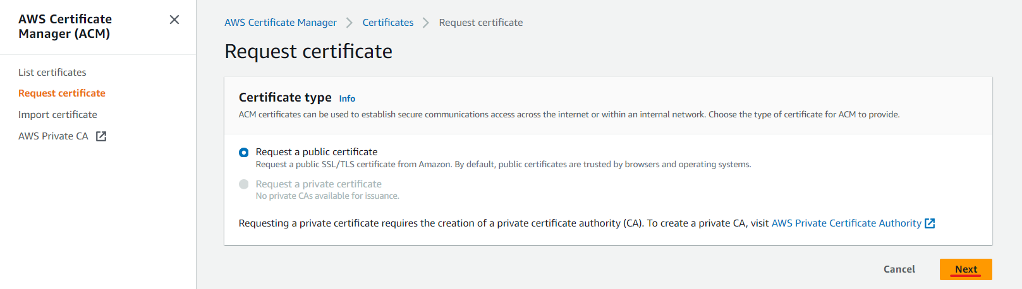Select the public certificate radio button
The height and width of the screenshot is (289, 1022).
pyautogui.click(x=244, y=153)
